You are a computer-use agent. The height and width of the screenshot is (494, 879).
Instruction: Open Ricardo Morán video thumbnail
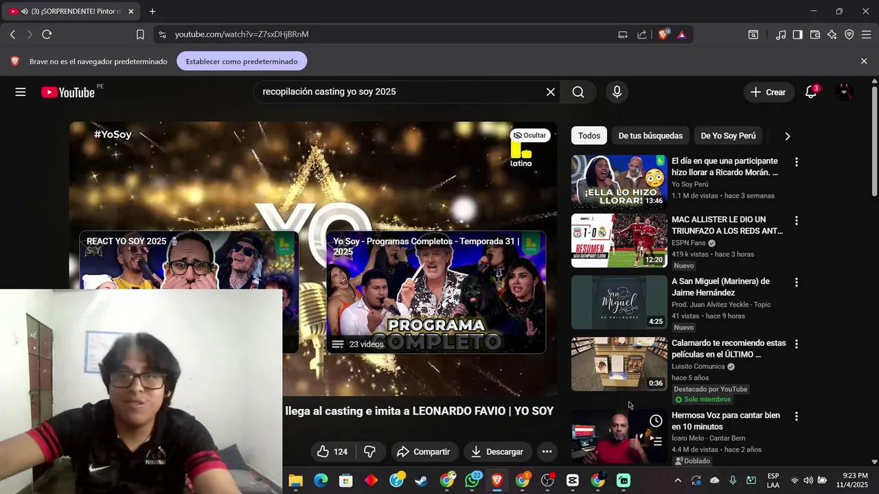tap(619, 181)
